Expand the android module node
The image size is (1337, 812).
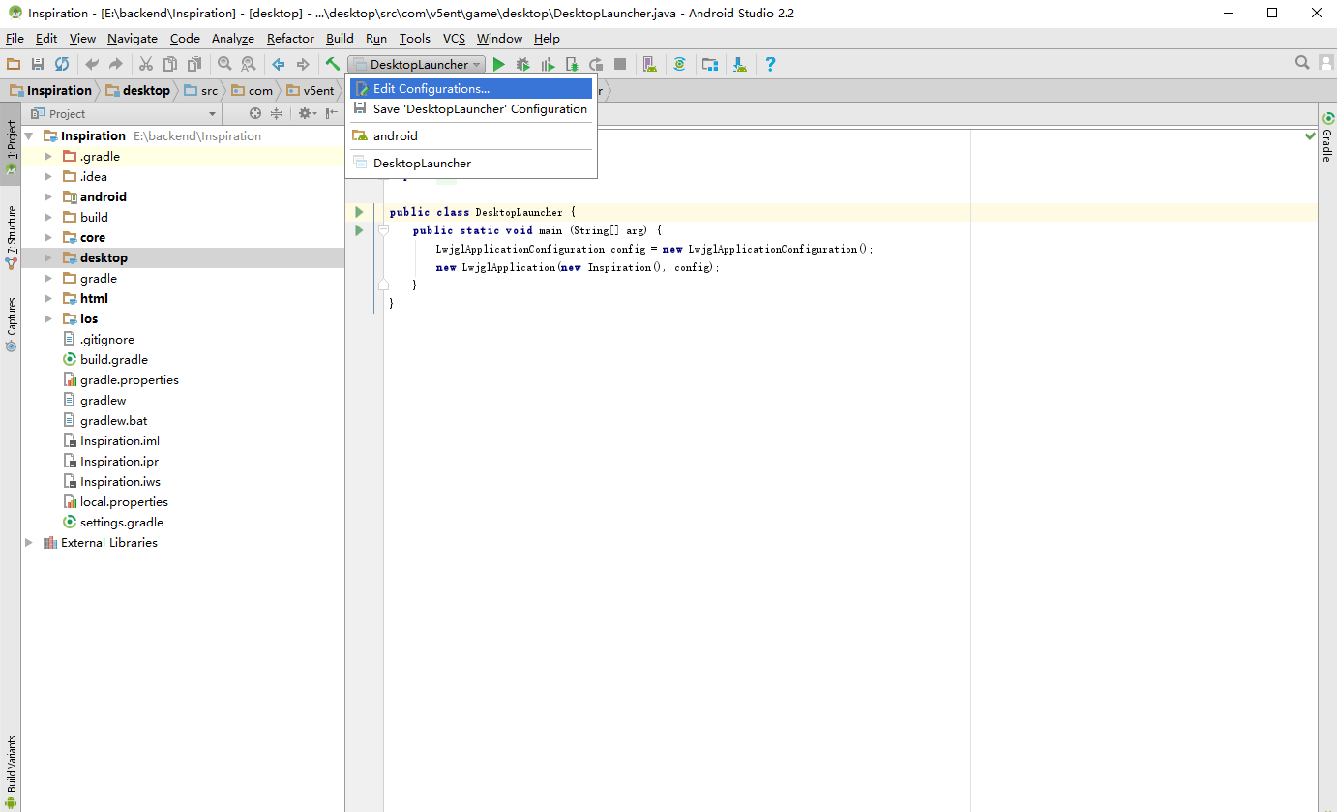pyautogui.click(x=48, y=197)
